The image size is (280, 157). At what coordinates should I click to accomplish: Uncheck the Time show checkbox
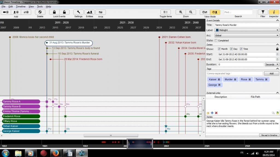pyautogui.click(x=241, y=49)
